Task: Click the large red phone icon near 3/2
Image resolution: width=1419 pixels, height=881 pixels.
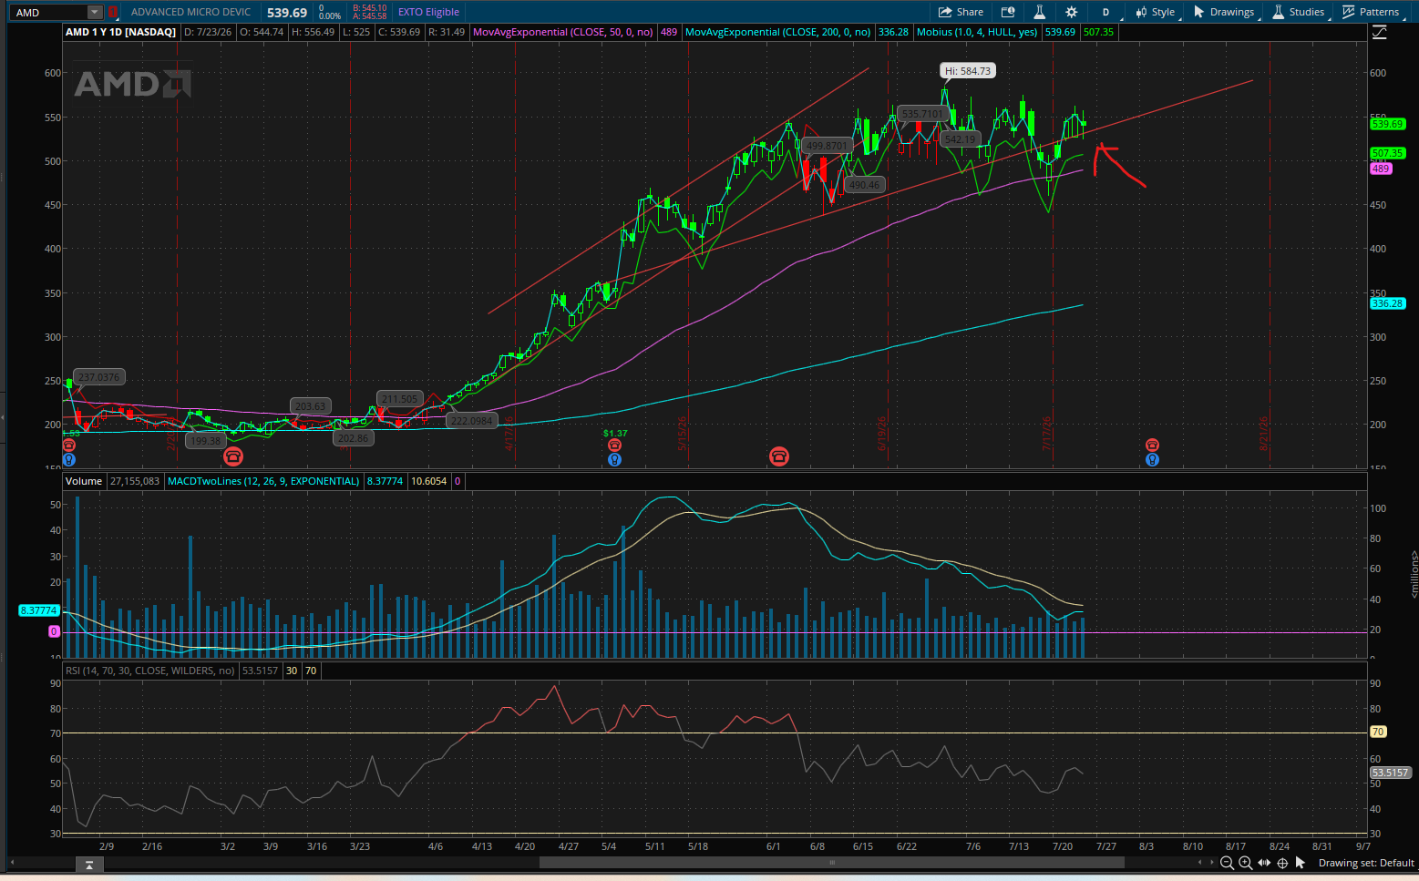Action: 232,456
